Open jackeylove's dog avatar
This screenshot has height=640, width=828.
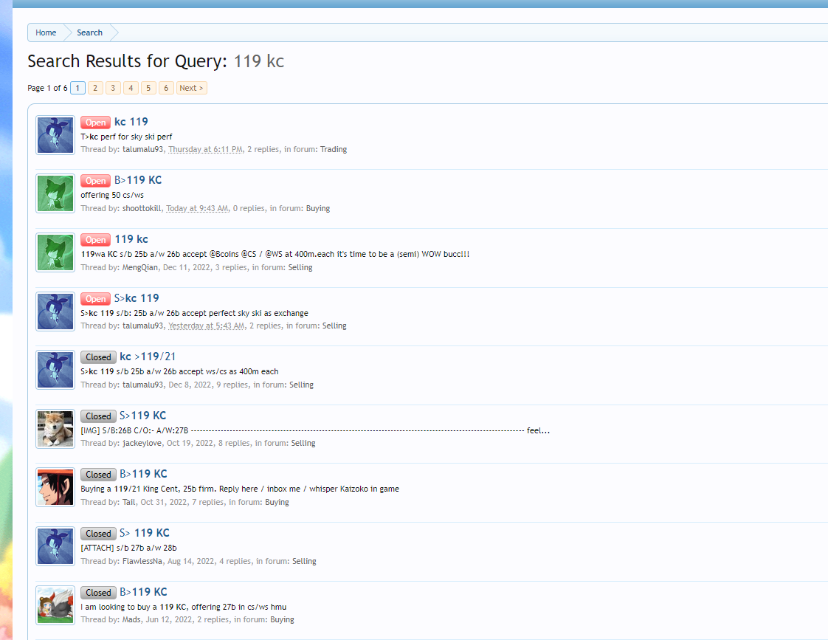coord(55,429)
